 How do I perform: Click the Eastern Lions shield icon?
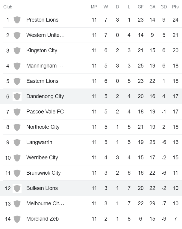17,81
